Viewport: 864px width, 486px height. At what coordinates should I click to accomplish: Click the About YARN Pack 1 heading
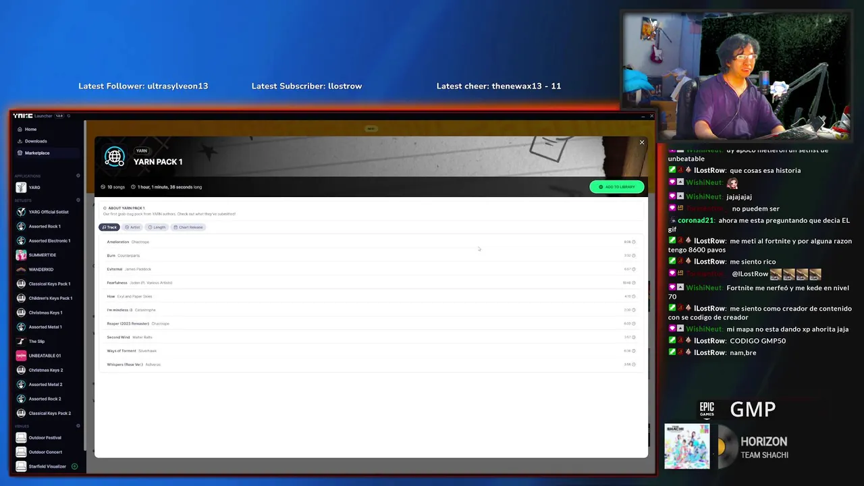[126, 208]
